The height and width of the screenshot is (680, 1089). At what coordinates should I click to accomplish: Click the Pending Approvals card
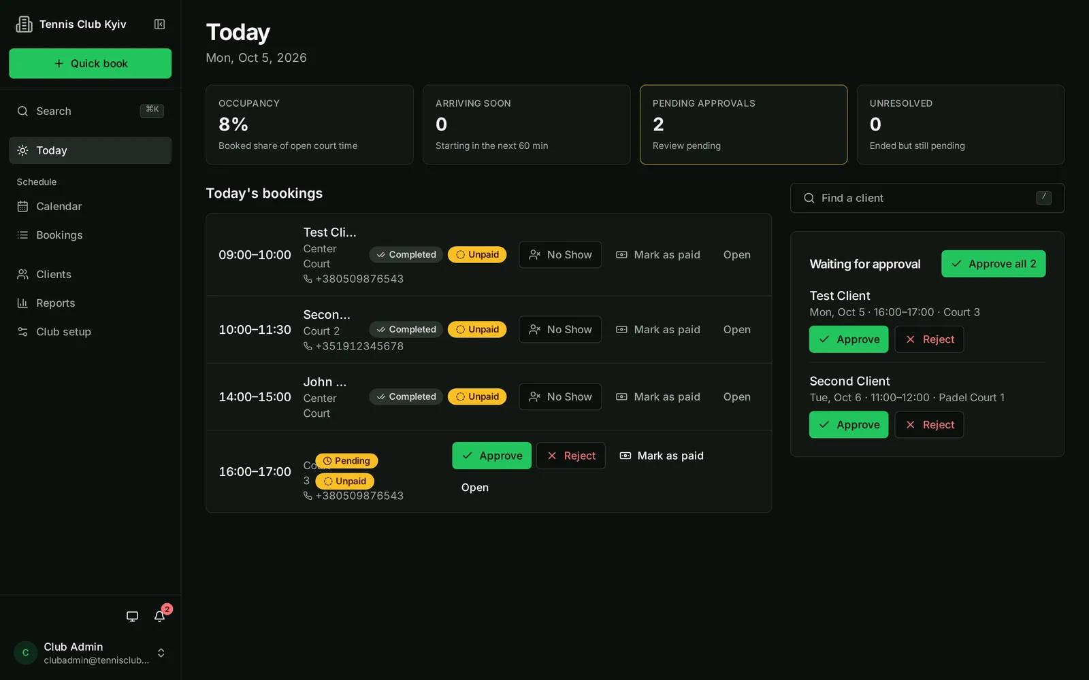[743, 124]
